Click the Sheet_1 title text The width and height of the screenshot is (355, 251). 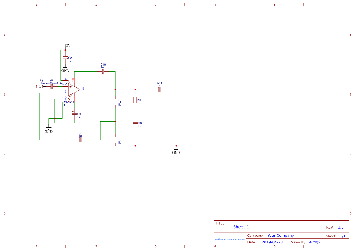[241, 227]
